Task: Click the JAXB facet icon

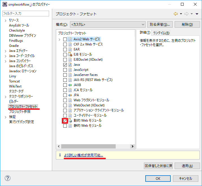Action: coord(70,85)
